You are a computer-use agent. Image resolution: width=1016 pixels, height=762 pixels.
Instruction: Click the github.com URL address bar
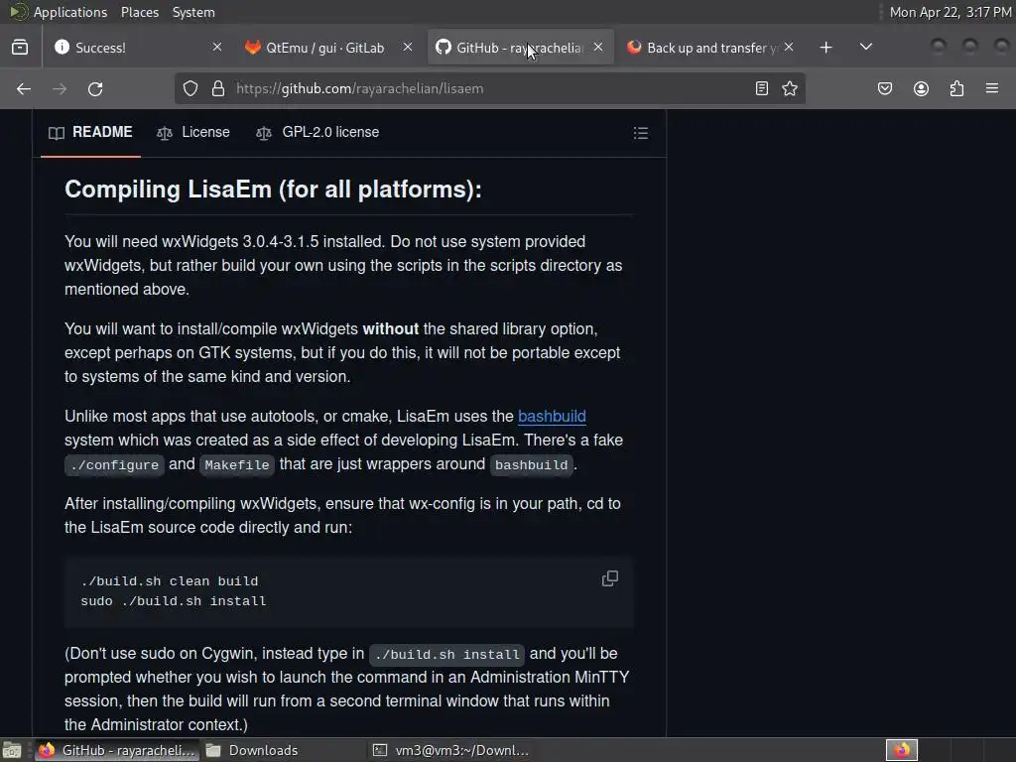[490, 88]
